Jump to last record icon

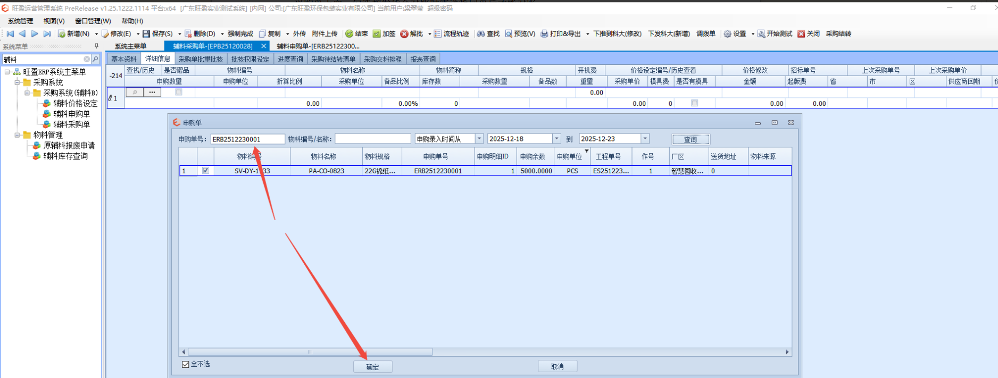tap(47, 33)
